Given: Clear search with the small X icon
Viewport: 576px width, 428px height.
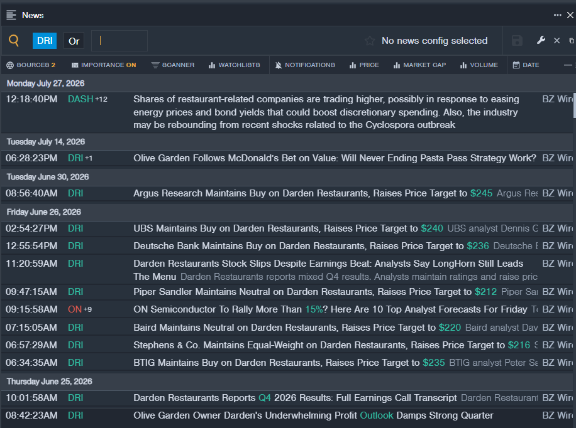Looking at the screenshot, I should point(557,40).
